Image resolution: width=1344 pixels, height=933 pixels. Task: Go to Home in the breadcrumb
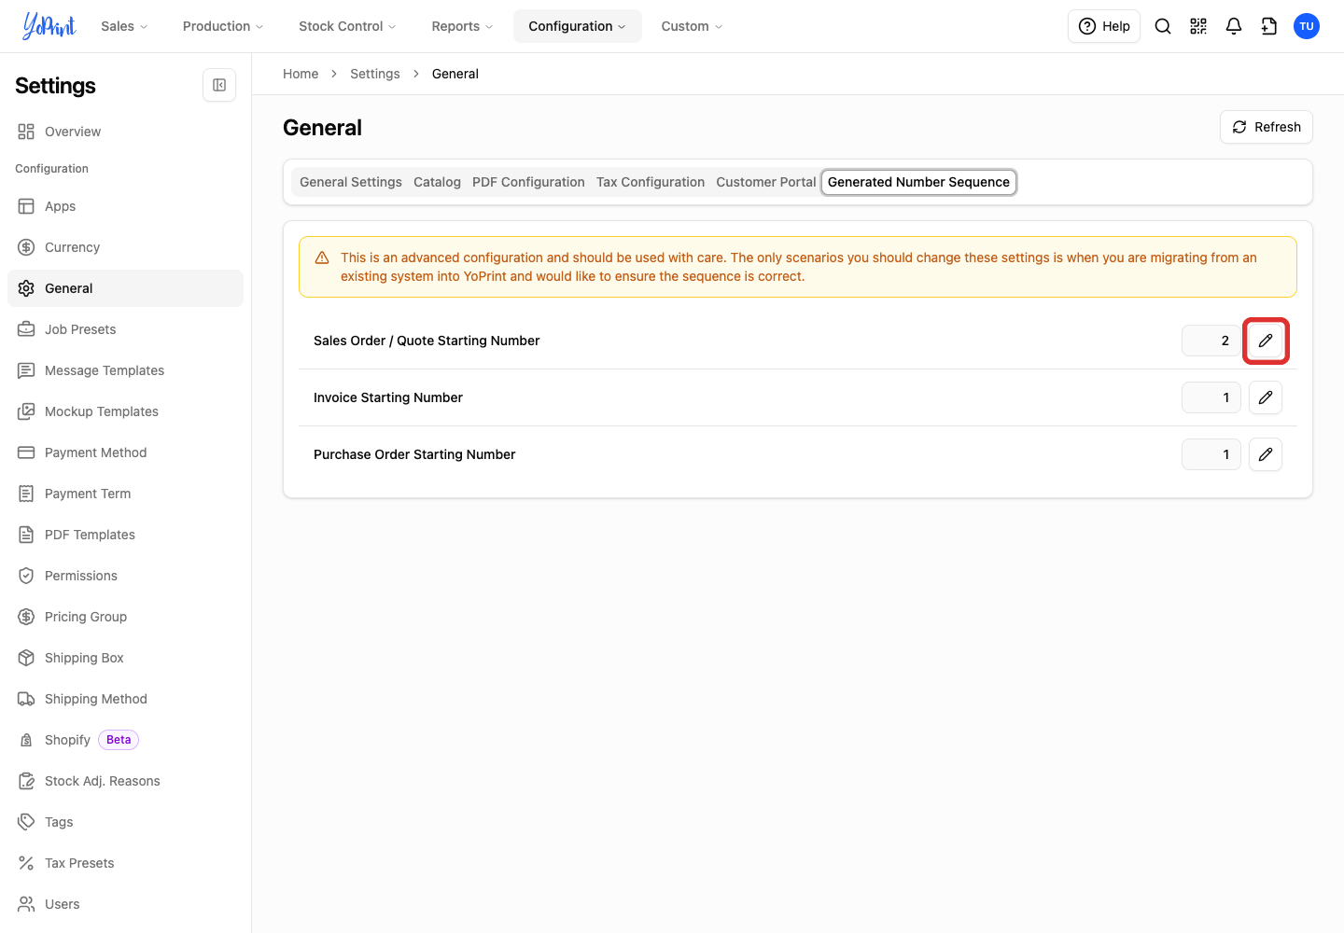[x=301, y=74]
